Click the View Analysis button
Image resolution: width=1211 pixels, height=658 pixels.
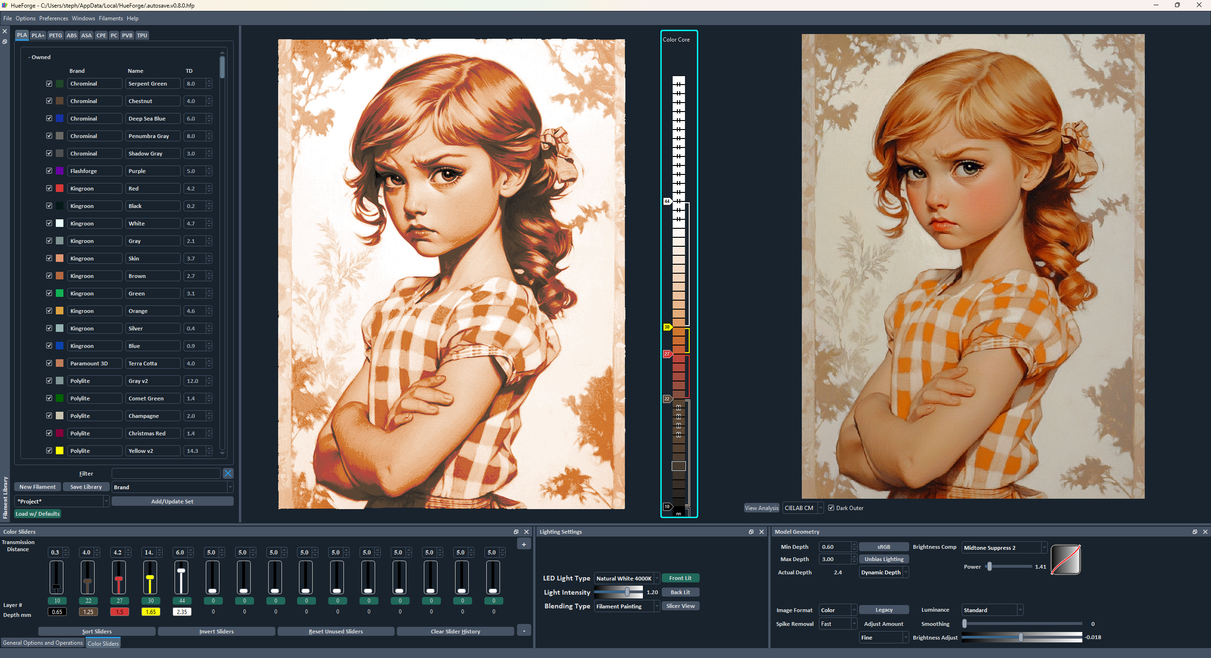tap(762, 508)
